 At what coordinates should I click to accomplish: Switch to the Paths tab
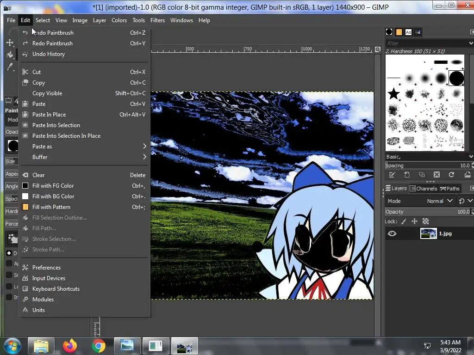(450, 189)
